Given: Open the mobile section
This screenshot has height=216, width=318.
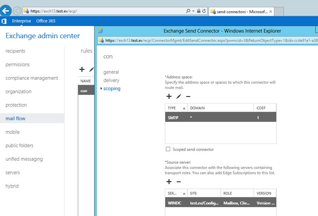Looking at the screenshot, I should [12, 132].
